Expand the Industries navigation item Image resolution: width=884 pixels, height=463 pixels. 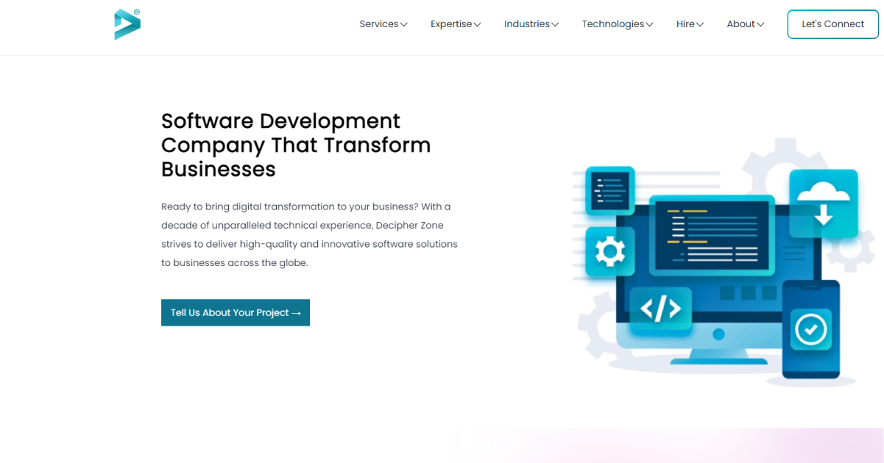[x=531, y=24]
